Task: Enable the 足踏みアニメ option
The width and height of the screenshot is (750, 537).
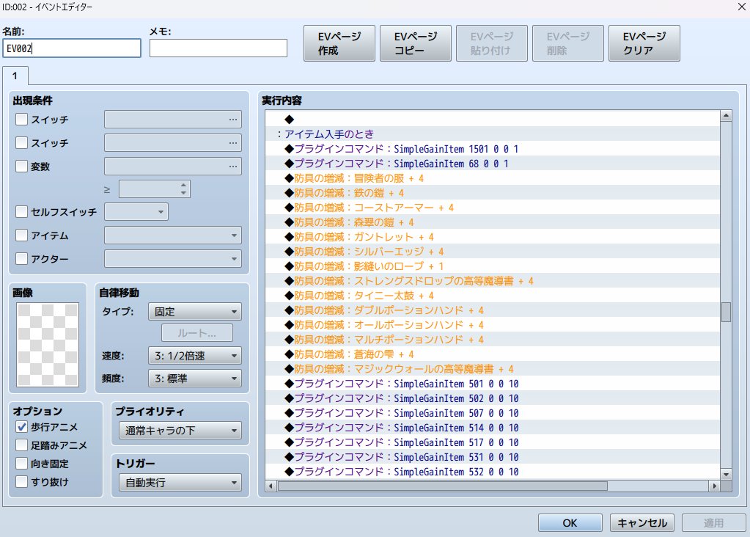Action: 21,445
